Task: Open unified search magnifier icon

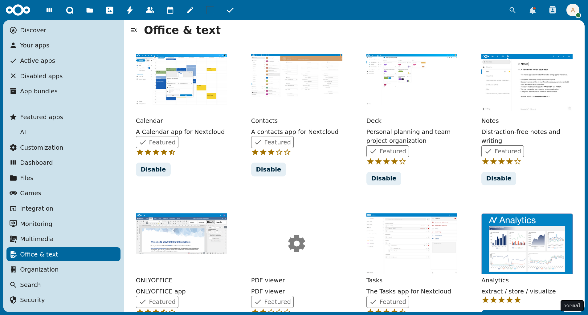Action: point(512,10)
